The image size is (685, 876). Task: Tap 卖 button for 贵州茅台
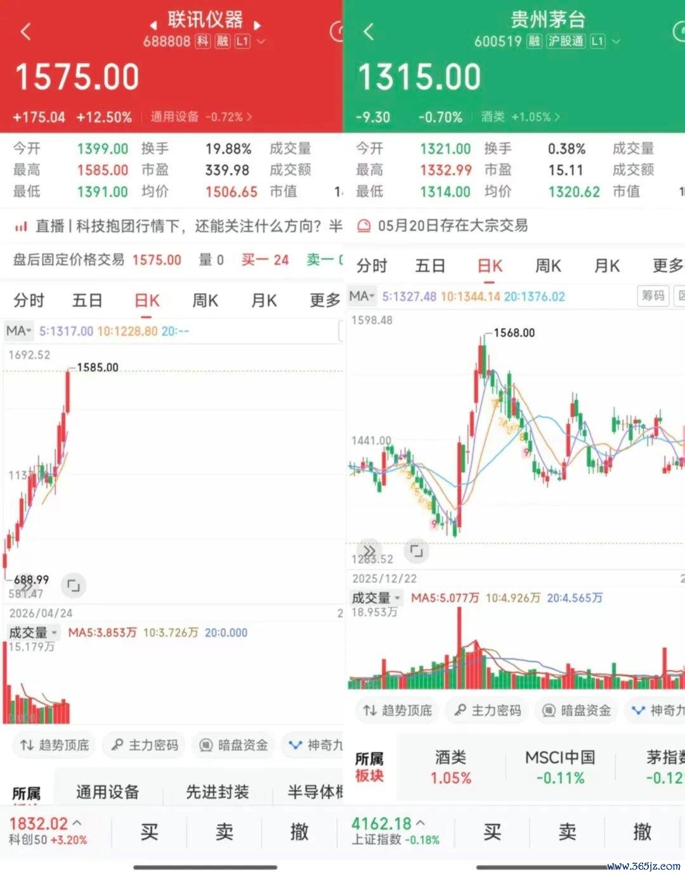click(568, 832)
